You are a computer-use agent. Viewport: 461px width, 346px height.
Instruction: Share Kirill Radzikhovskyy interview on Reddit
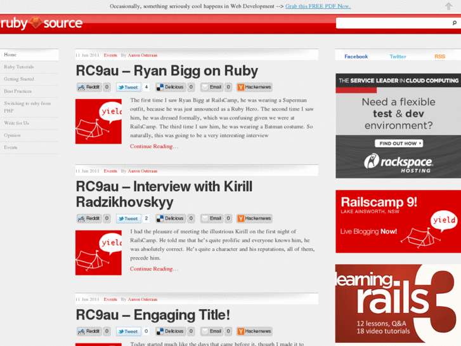point(89,218)
